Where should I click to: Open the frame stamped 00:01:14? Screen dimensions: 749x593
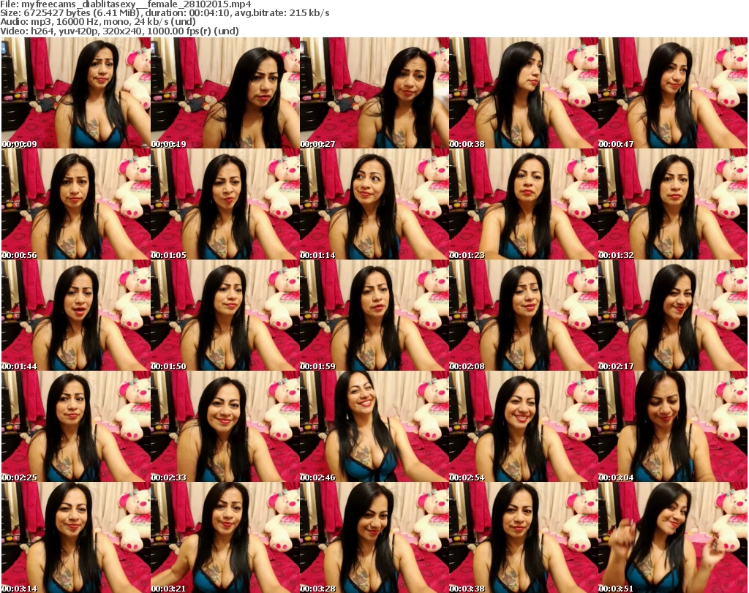[374, 204]
